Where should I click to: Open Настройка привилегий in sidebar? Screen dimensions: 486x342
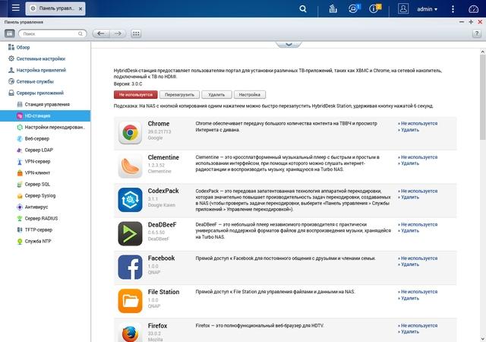37,70
